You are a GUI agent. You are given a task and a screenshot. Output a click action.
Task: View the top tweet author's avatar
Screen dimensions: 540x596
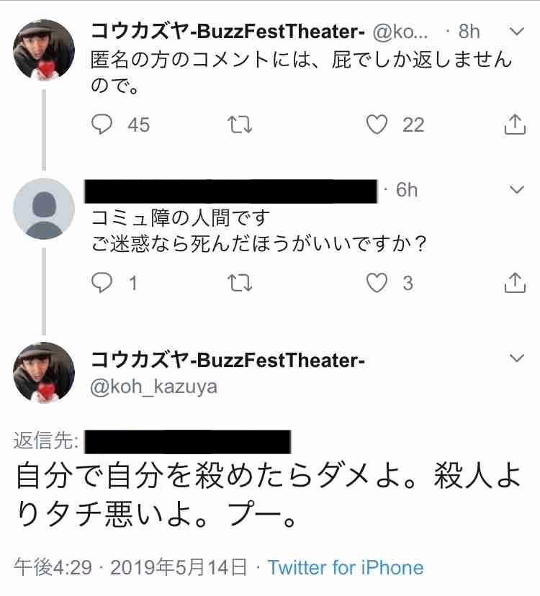pos(44,48)
